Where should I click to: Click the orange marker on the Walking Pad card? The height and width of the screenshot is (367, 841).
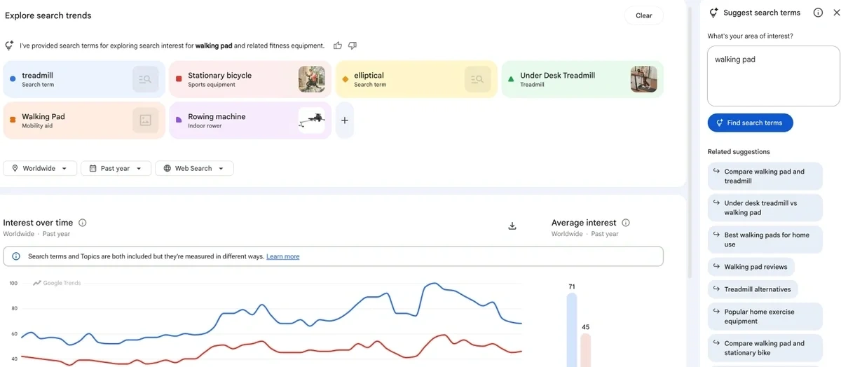[13, 120]
